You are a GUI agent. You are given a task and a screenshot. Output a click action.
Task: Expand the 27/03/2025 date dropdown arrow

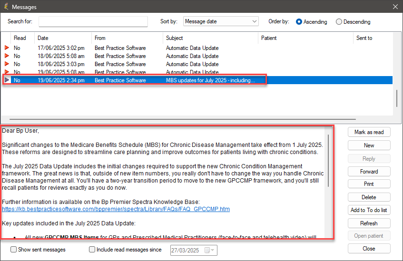[213, 250]
